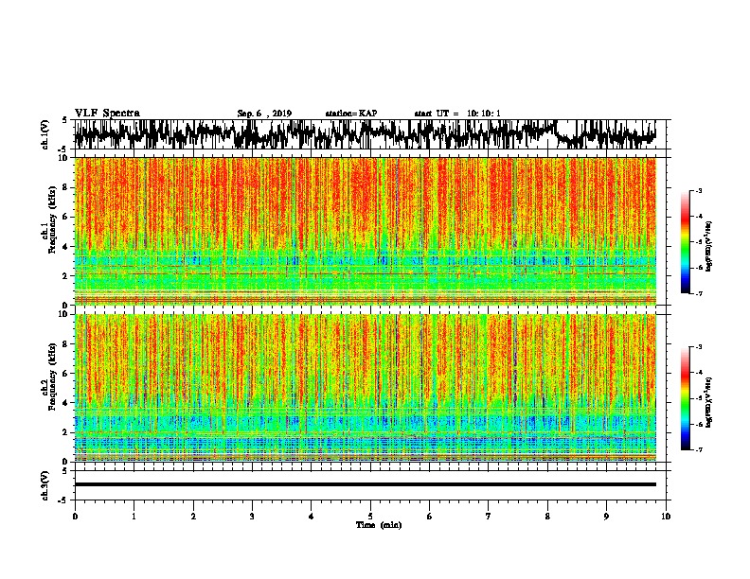Click the ch.1 color scale bar
The image size is (750, 579).
click(686, 242)
